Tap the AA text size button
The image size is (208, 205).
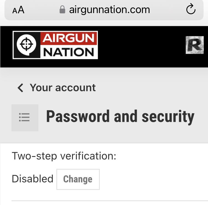18,10
